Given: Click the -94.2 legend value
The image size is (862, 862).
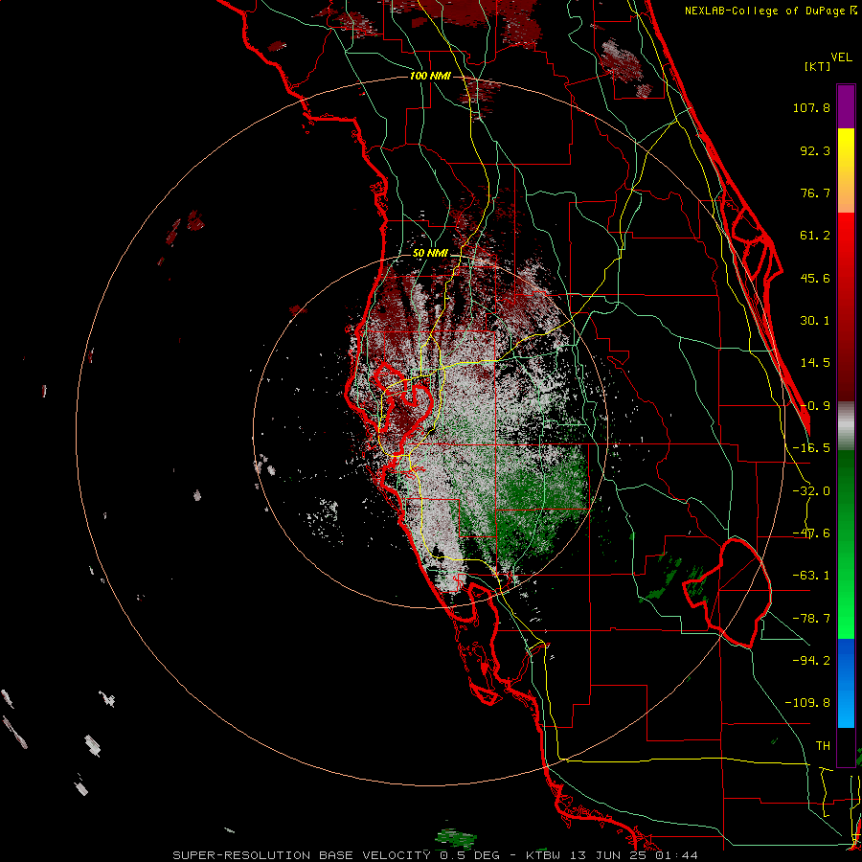Looking at the screenshot, I should click(x=811, y=660).
